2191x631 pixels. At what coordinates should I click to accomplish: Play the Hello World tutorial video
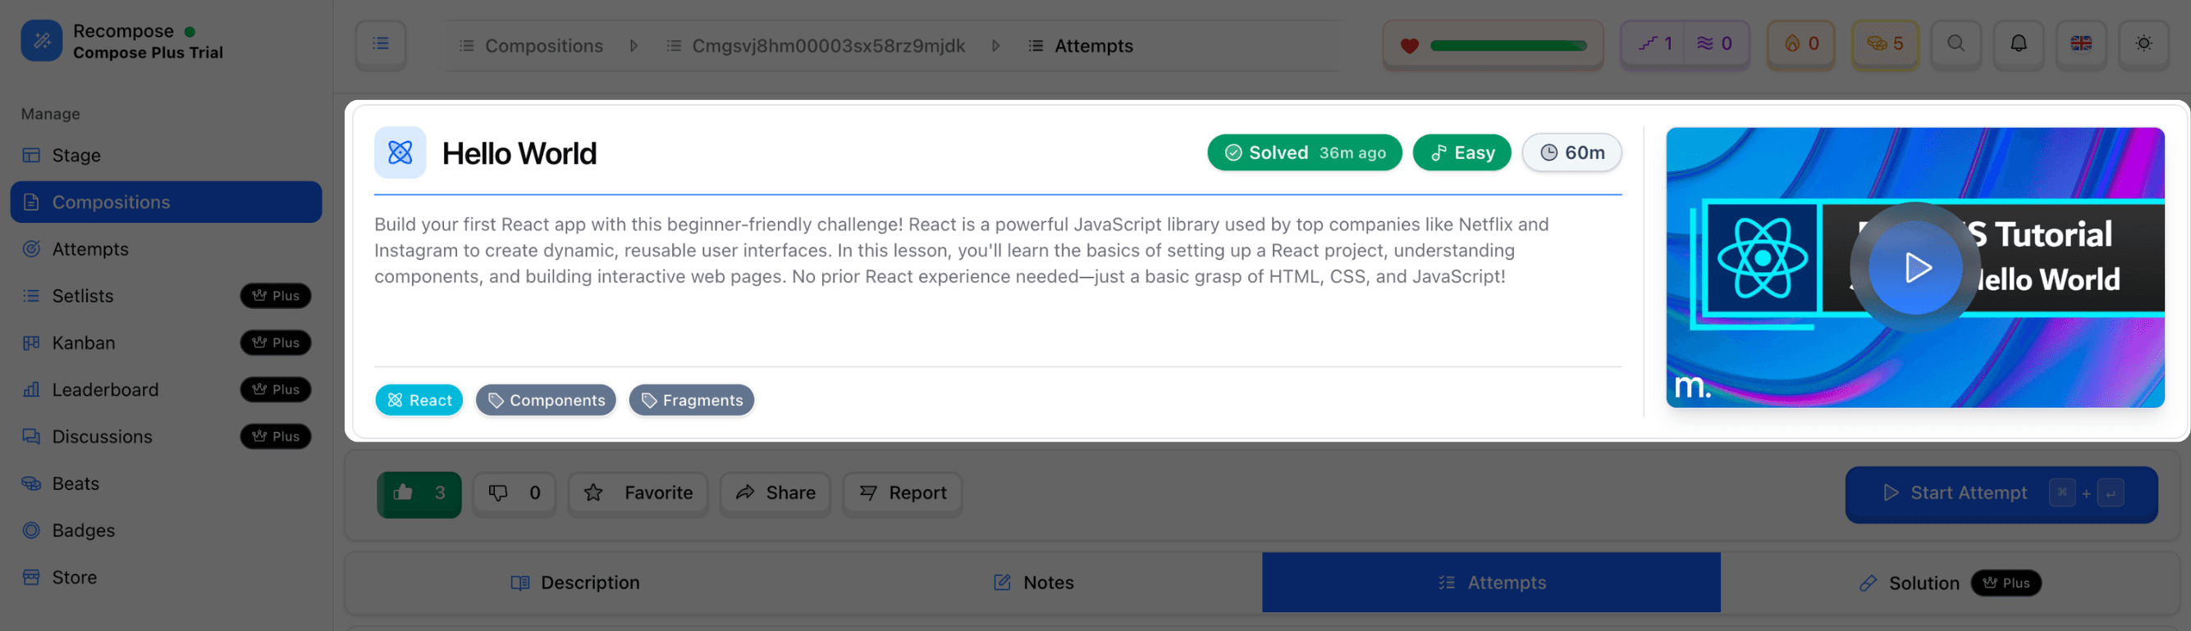point(1914,267)
